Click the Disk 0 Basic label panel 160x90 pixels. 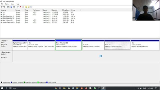click(x=6, y=44)
